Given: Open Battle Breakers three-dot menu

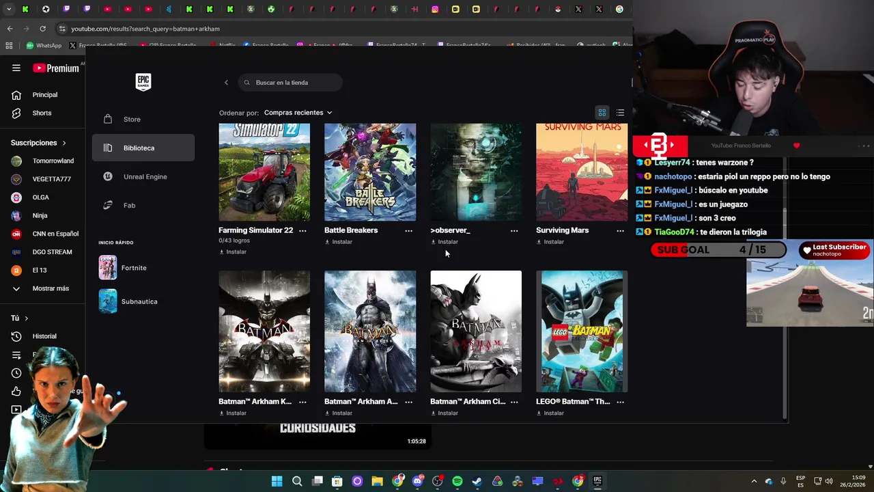Looking at the screenshot, I should (x=408, y=231).
